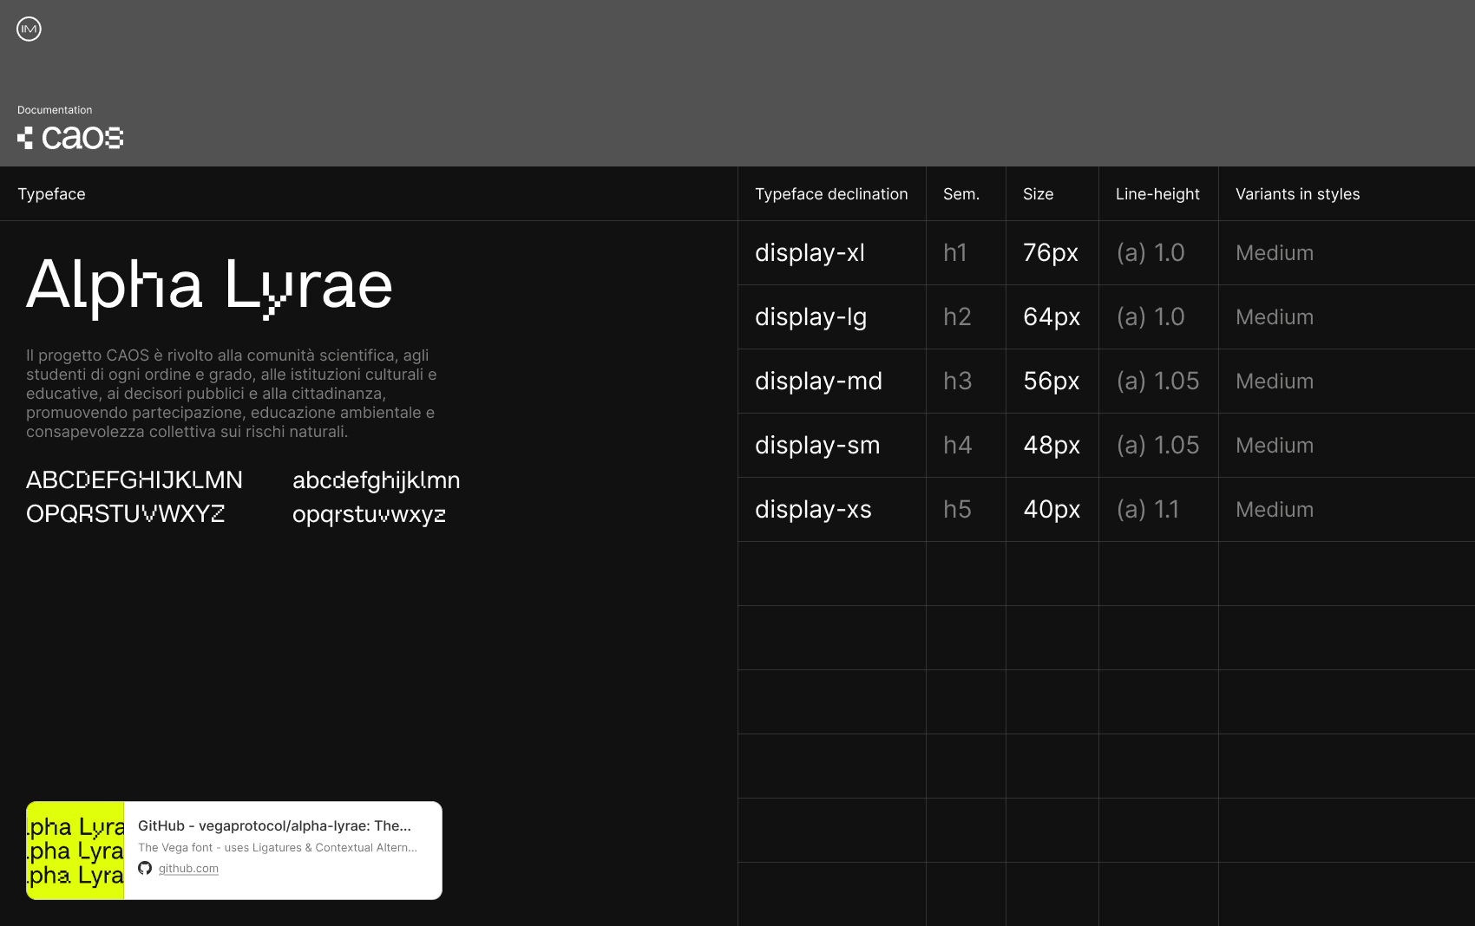Image resolution: width=1475 pixels, height=926 pixels.
Task: Click the Typeface declination column header
Action: pyautogui.click(x=831, y=194)
